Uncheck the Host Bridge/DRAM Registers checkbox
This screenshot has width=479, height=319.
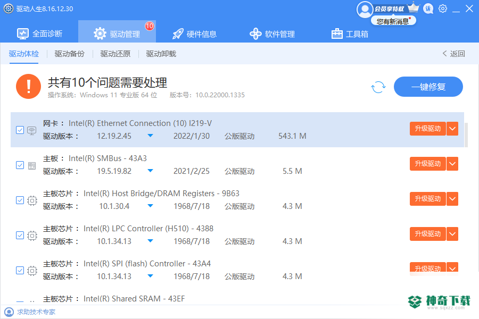point(20,200)
